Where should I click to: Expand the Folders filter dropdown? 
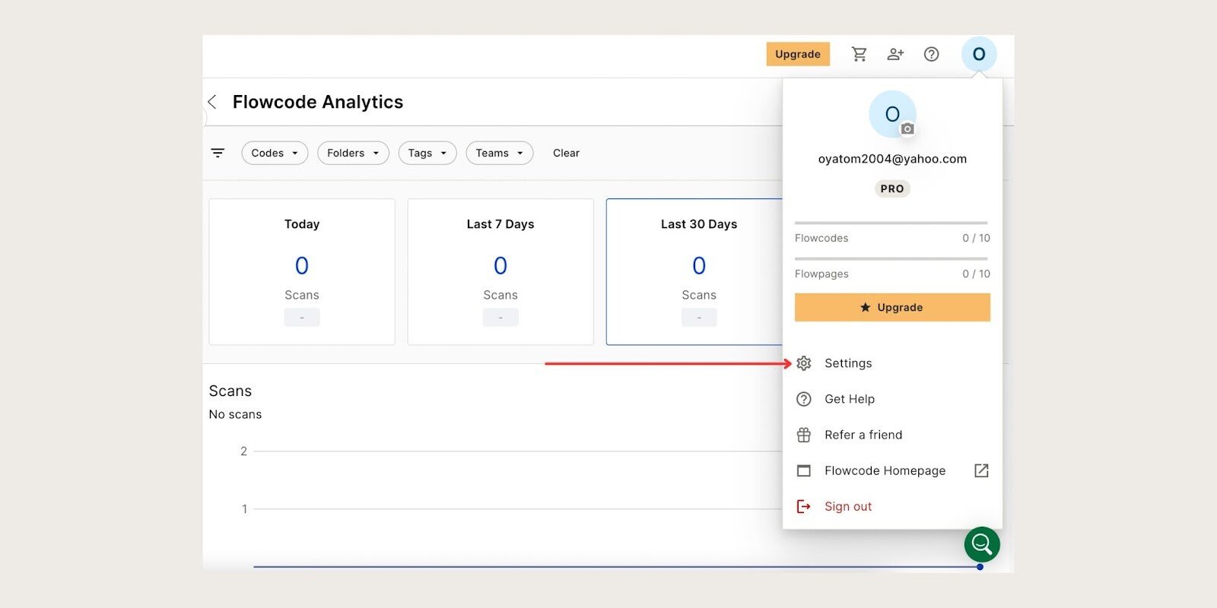353,153
